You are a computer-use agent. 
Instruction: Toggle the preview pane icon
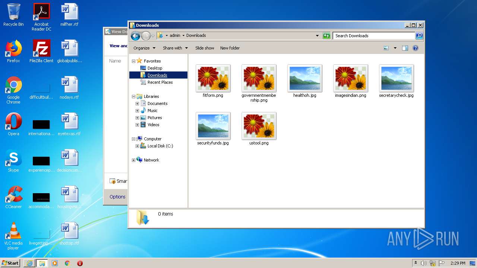coord(405,48)
